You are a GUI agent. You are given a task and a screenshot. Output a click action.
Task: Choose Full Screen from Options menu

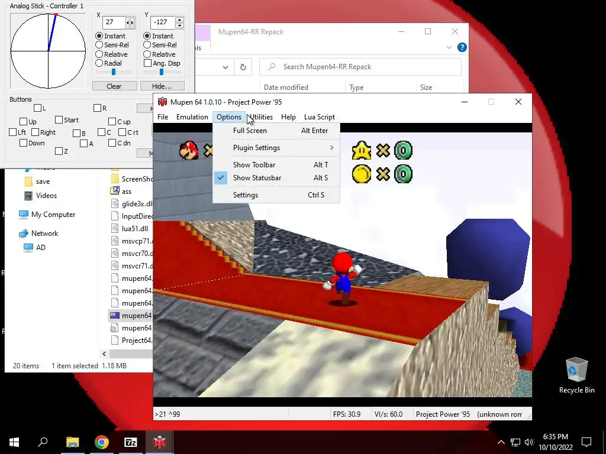coord(276,131)
